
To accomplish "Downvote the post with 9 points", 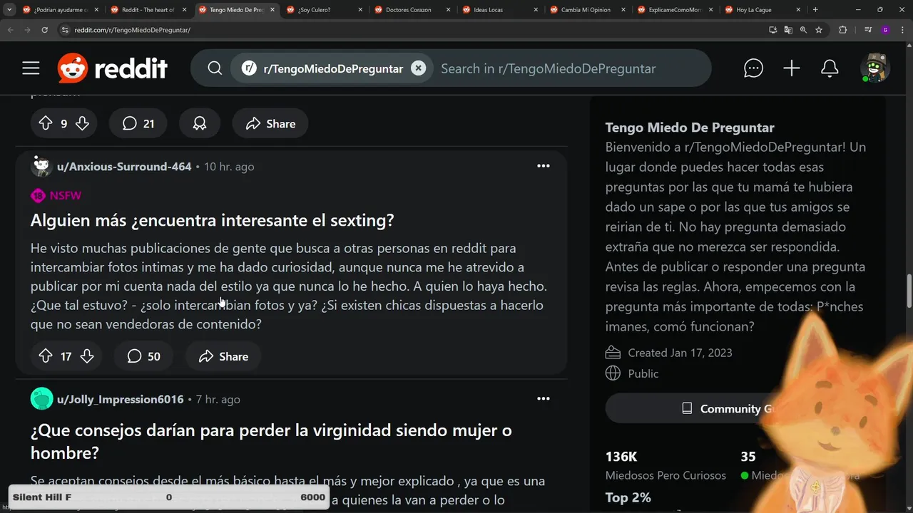I will click(x=82, y=123).
